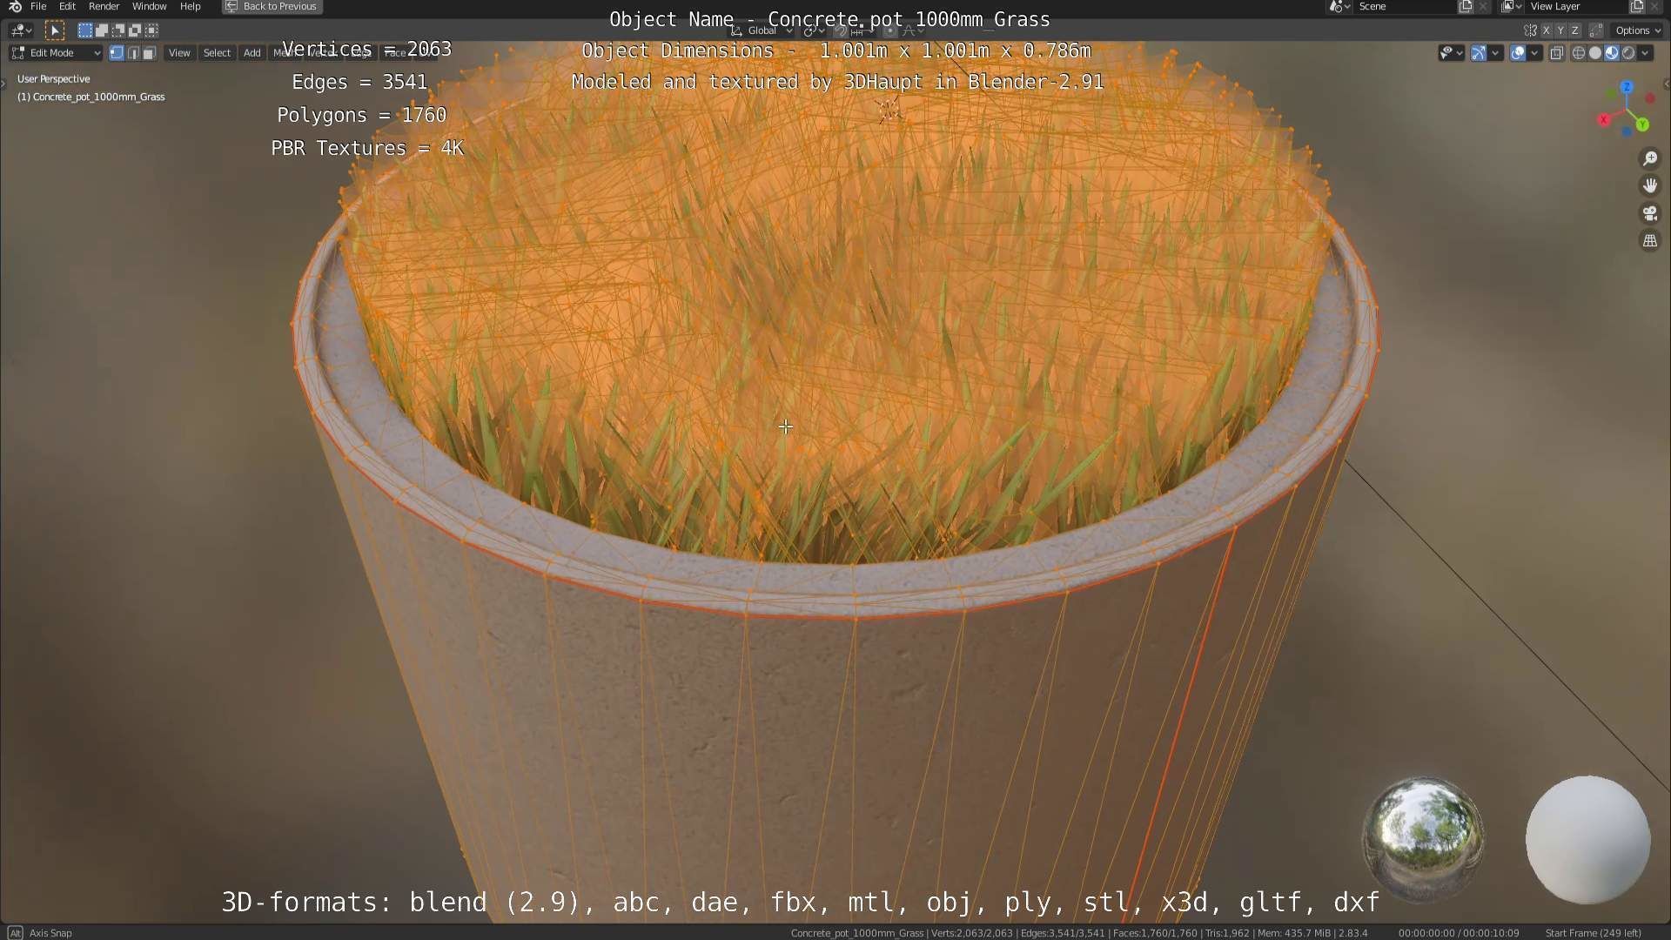Open the Add menu in viewport header

[x=252, y=53]
